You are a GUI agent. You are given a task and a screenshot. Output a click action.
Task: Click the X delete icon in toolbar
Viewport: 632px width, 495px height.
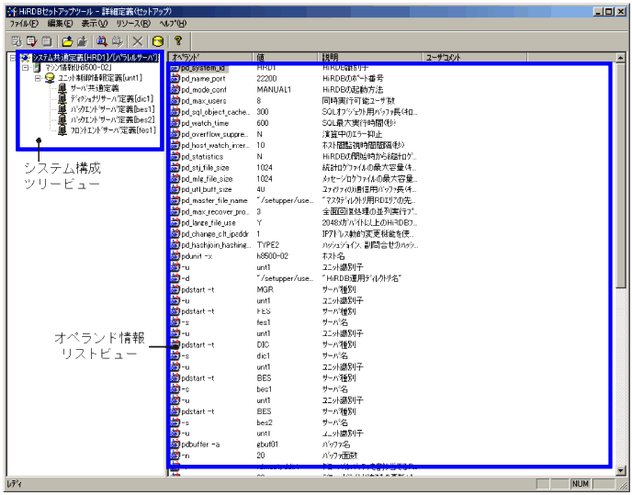[137, 41]
